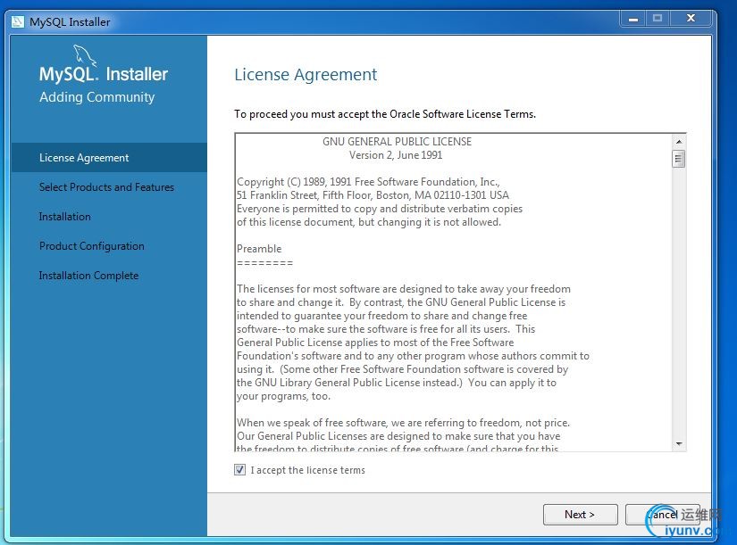Screen dimensions: 737x545
Task: Click the MySQL dolphin logo icon
Action: point(85,56)
